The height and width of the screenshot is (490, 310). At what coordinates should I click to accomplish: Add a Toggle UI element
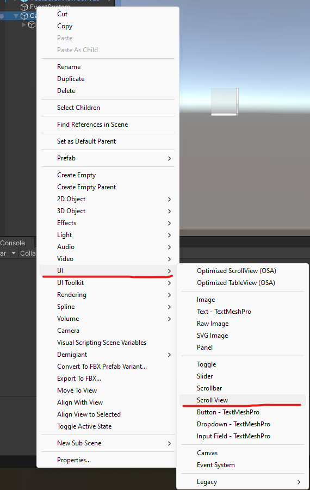(x=243, y=364)
